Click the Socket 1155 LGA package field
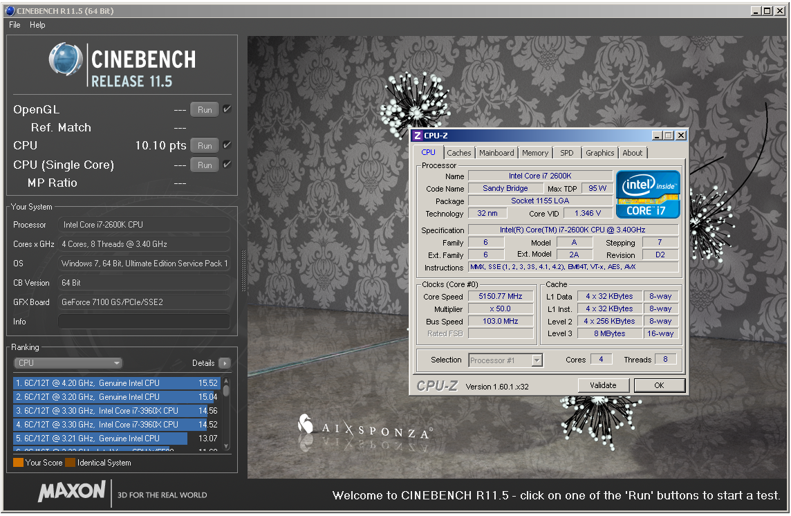The image size is (791, 516). coord(540,201)
